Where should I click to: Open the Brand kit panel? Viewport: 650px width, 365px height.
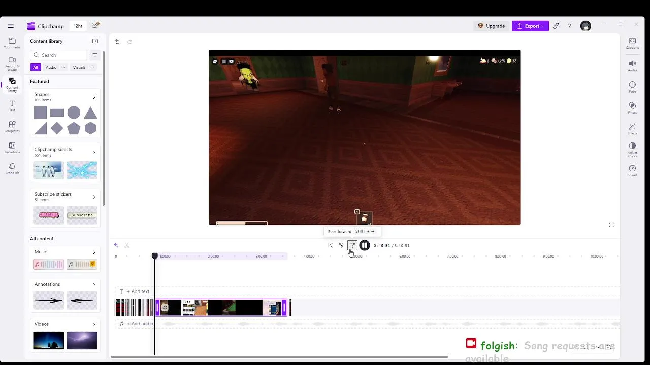point(12,169)
